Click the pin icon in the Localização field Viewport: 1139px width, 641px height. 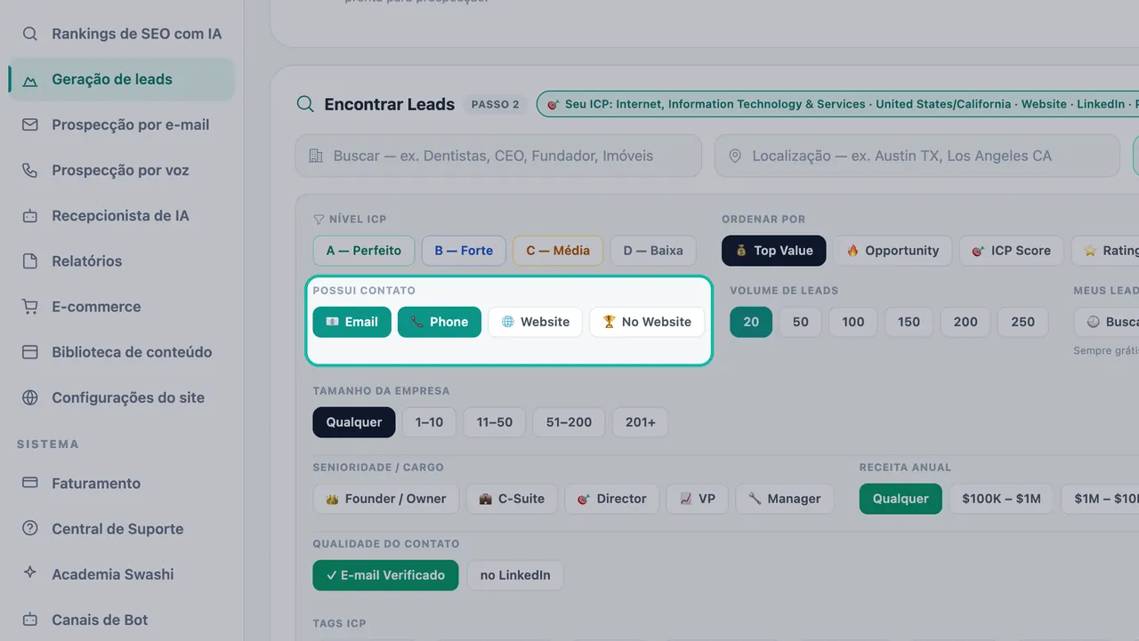(735, 156)
